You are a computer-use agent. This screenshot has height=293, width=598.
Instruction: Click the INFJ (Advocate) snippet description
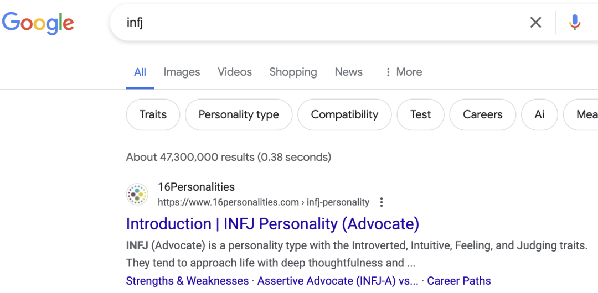point(357,254)
